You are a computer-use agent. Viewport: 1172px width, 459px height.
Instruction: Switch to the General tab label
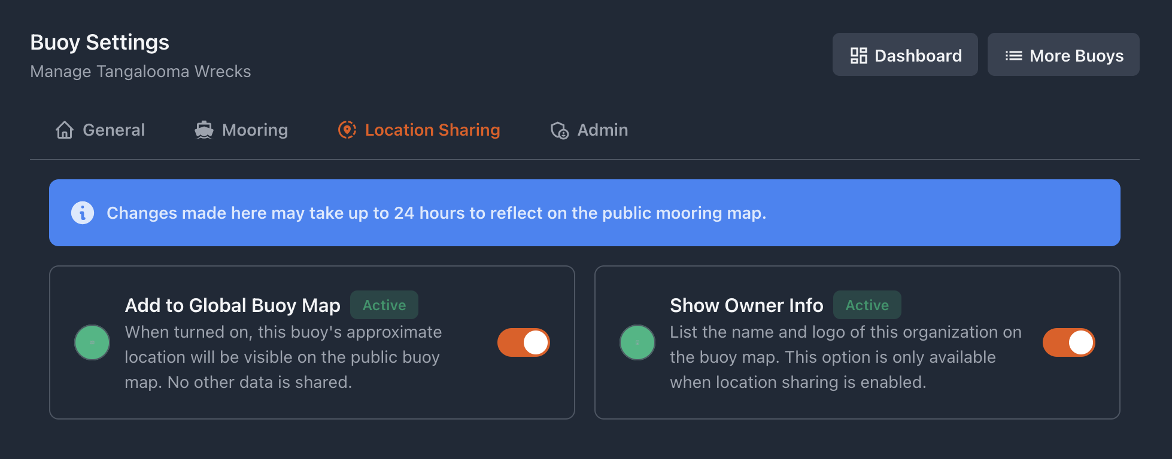coord(114,130)
